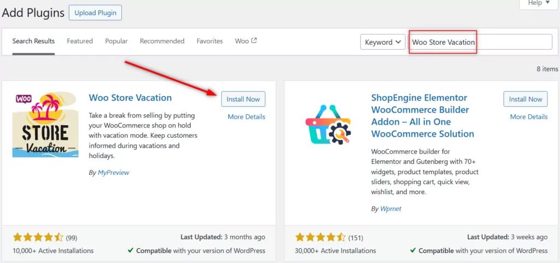Open the Woo external tab
This screenshot has height=263, width=560.
pyautogui.click(x=246, y=41)
